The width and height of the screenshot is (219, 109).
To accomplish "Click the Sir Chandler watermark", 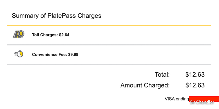I will click(x=202, y=102).
